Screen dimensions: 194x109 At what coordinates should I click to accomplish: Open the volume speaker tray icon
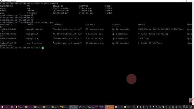click(x=173, y=107)
